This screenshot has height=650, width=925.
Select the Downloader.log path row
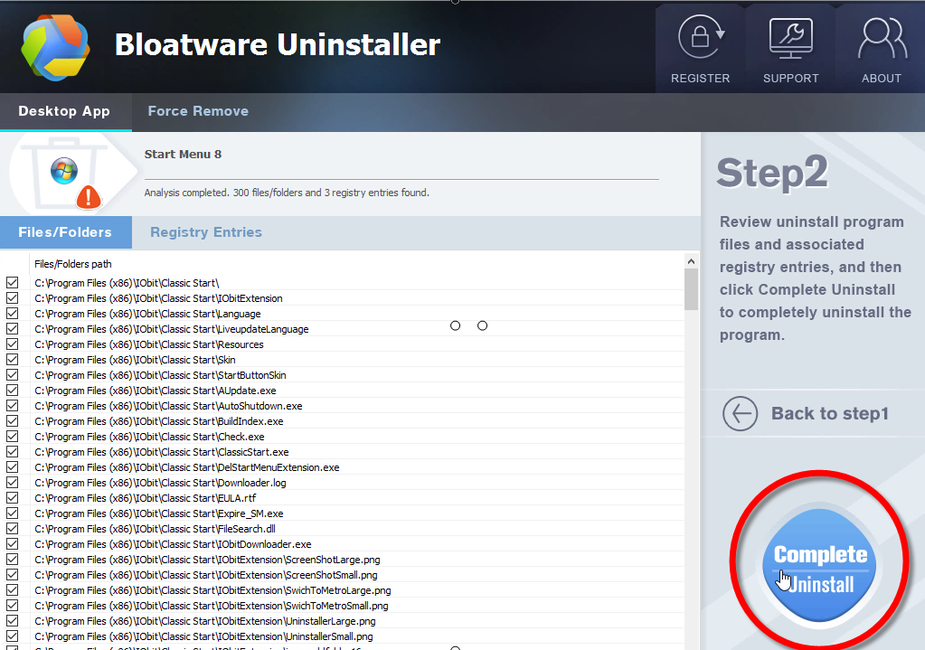coord(342,483)
